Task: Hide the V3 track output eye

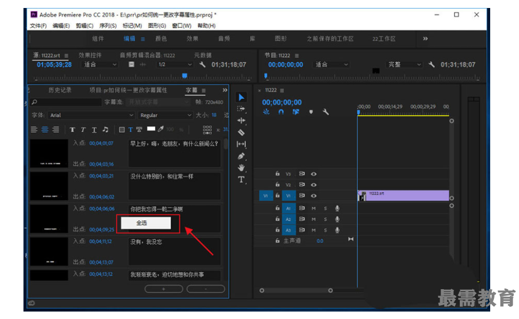Action: [314, 174]
